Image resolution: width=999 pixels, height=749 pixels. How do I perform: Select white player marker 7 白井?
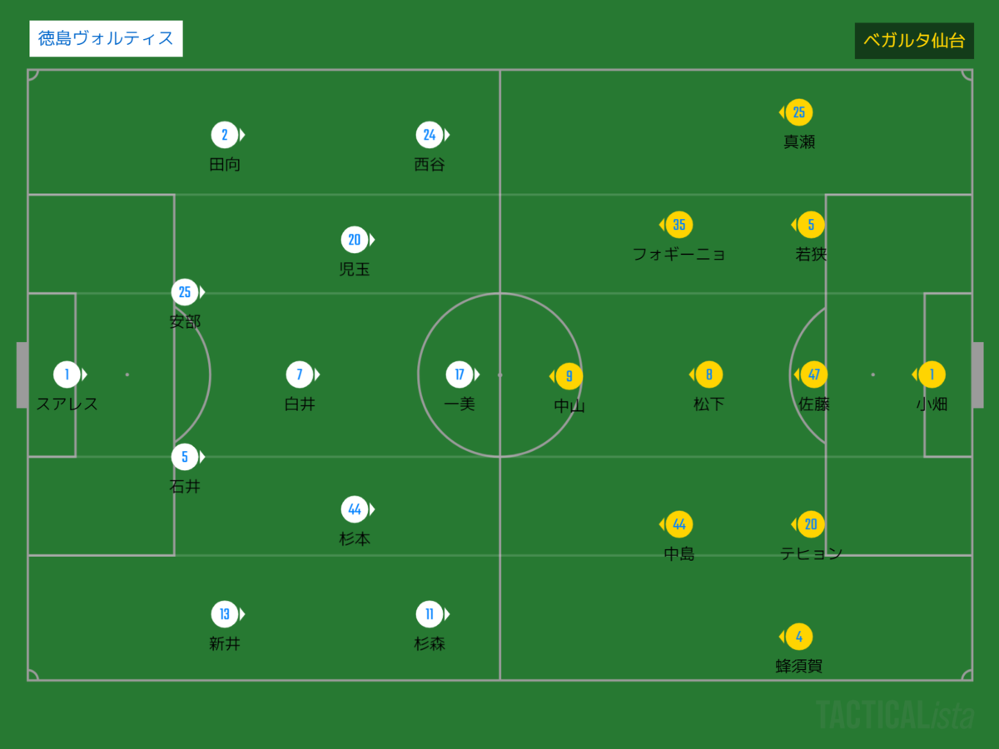coord(300,374)
